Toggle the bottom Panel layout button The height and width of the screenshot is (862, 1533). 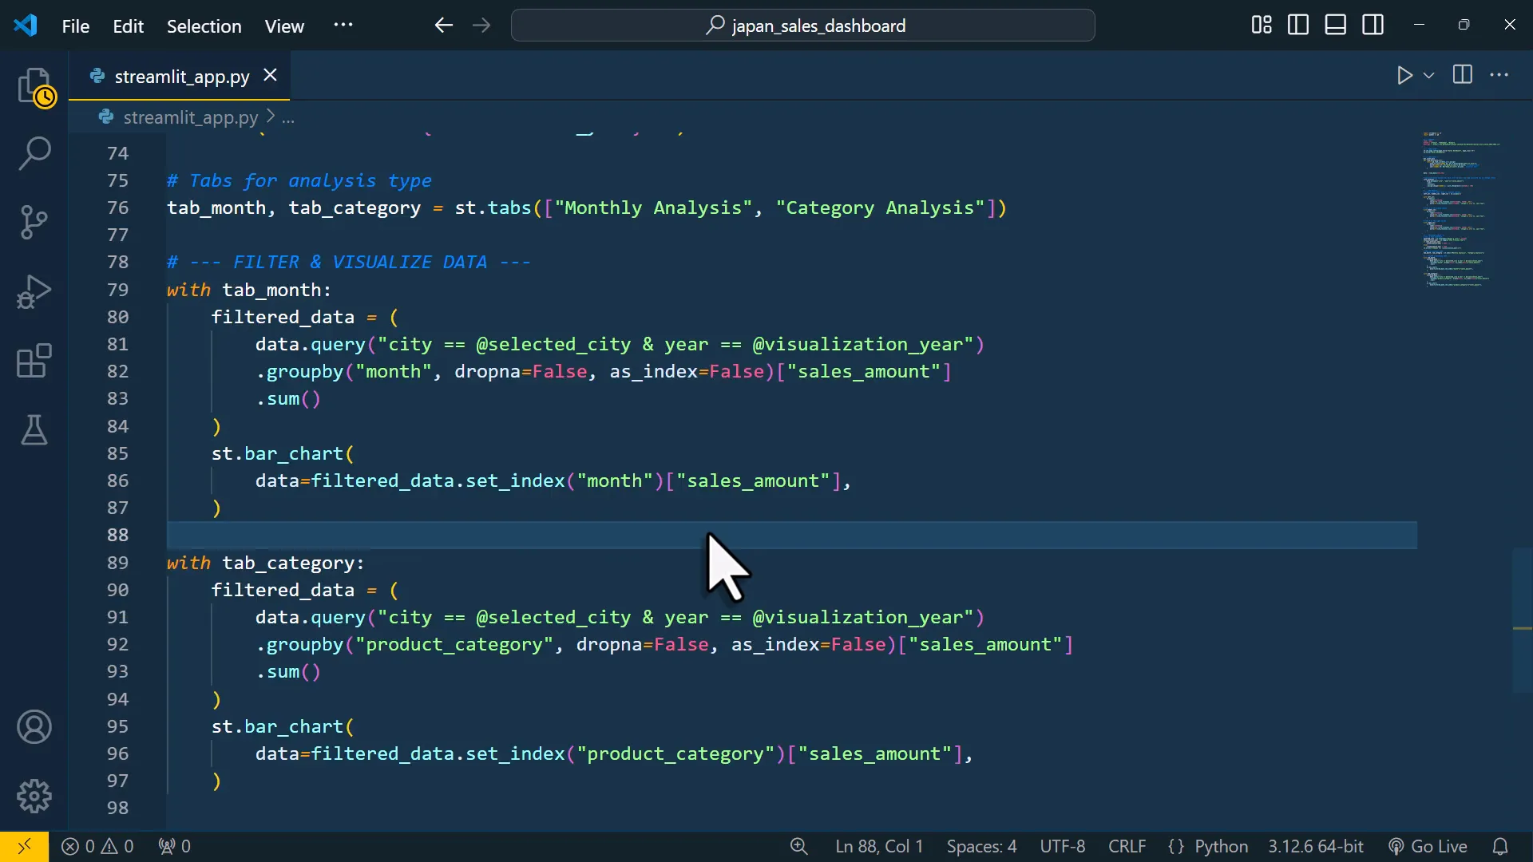pyautogui.click(x=1336, y=26)
